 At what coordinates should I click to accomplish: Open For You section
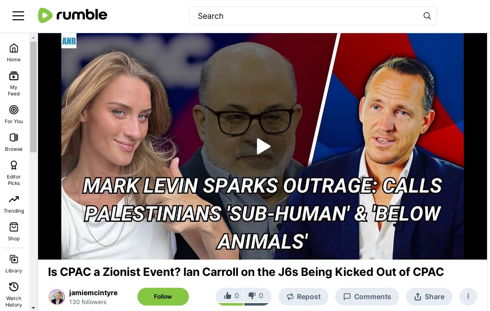[x=14, y=114]
